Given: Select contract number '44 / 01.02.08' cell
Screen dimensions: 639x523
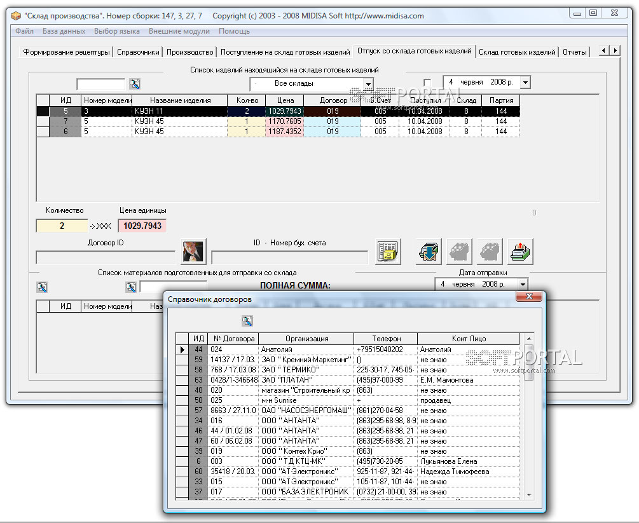Looking at the screenshot, I should pos(233,431).
